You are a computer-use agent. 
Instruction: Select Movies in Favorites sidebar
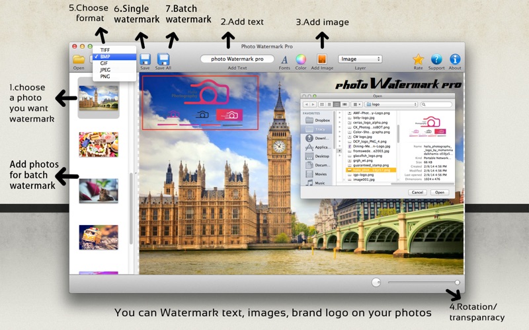(317, 174)
